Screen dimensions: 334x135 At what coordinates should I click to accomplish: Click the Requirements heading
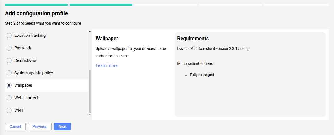click(x=193, y=38)
